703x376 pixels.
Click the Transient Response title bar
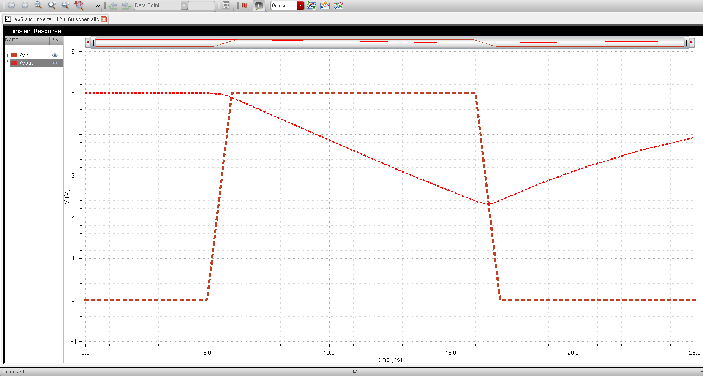click(x=353, y=31)
